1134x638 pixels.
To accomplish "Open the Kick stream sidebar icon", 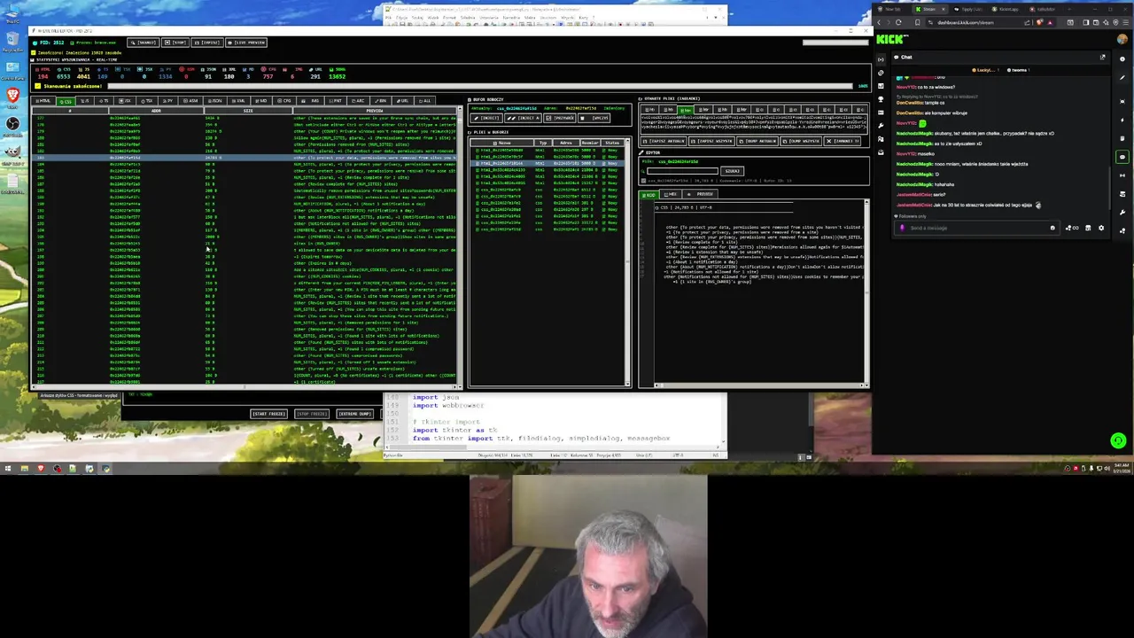I will [x=881, y=59].
